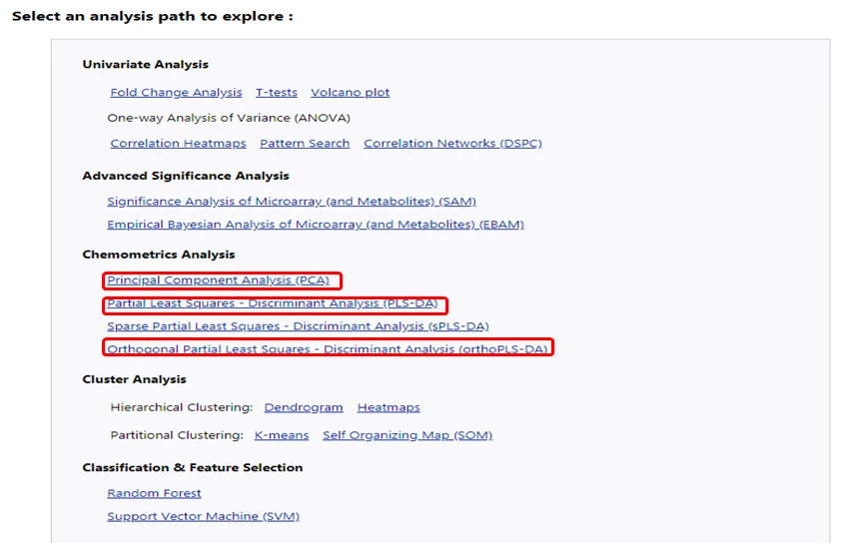
Task: Open the Dendrogram hierarchical clustering link
Action: click(x=304, y=407)
